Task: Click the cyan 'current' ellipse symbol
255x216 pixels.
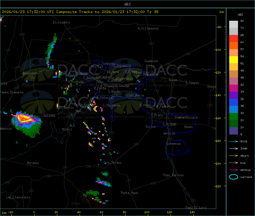Action: pos(233,177)
